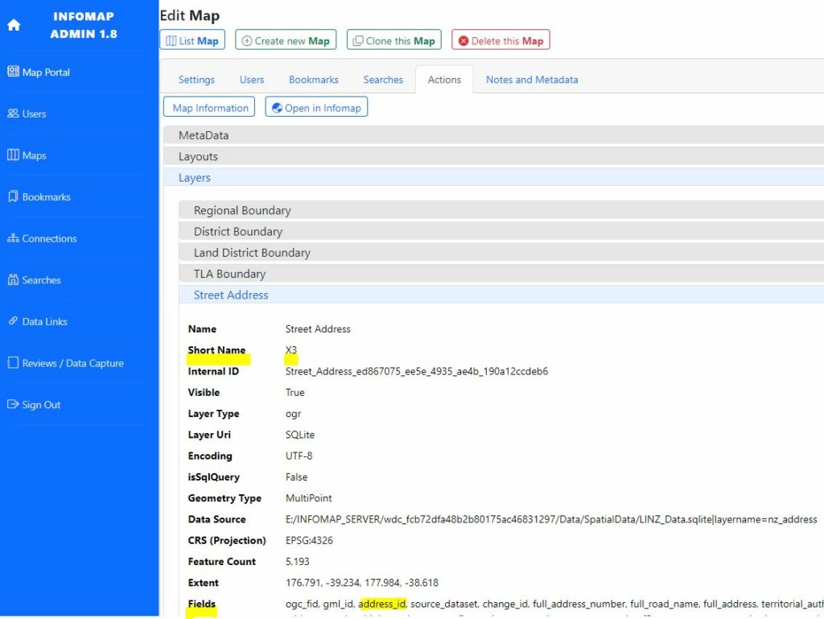Screen dimensions: 824x619
Task: Open Map Portal from the sidebar
Action: point(39,72)
